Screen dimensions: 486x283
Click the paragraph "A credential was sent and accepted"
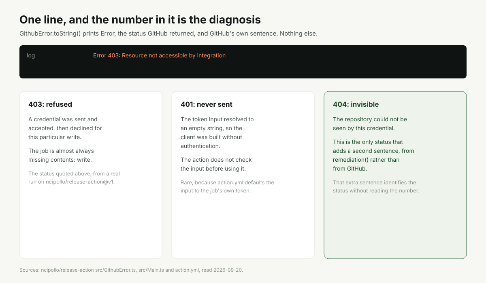[65, 128]
